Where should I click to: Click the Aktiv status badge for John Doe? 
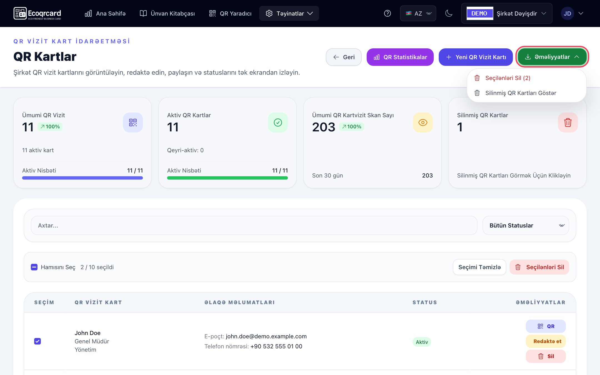click(x=422, y=342)
